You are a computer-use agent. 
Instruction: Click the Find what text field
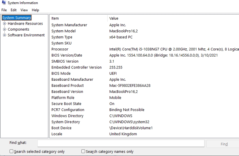click(x=121, y=143)
